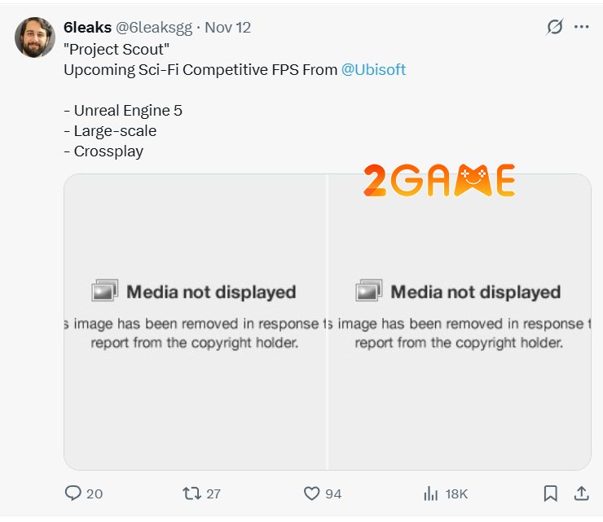Click the 94 likes count
The image size is (603, 522).
[332, 493]
